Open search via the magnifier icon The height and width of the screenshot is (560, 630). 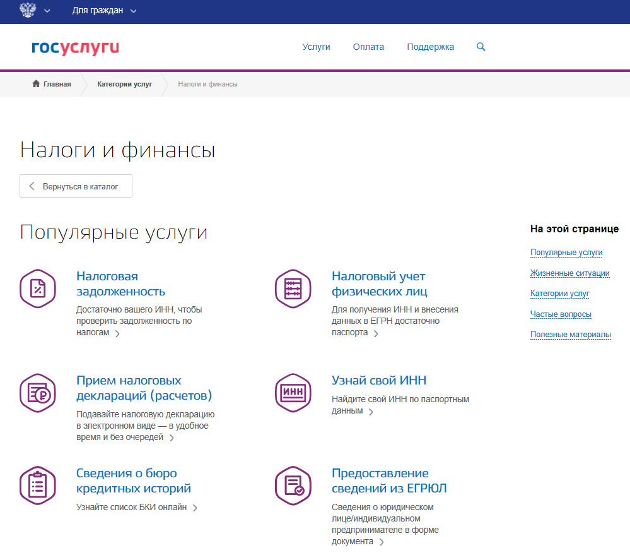[x=481, y=47]
